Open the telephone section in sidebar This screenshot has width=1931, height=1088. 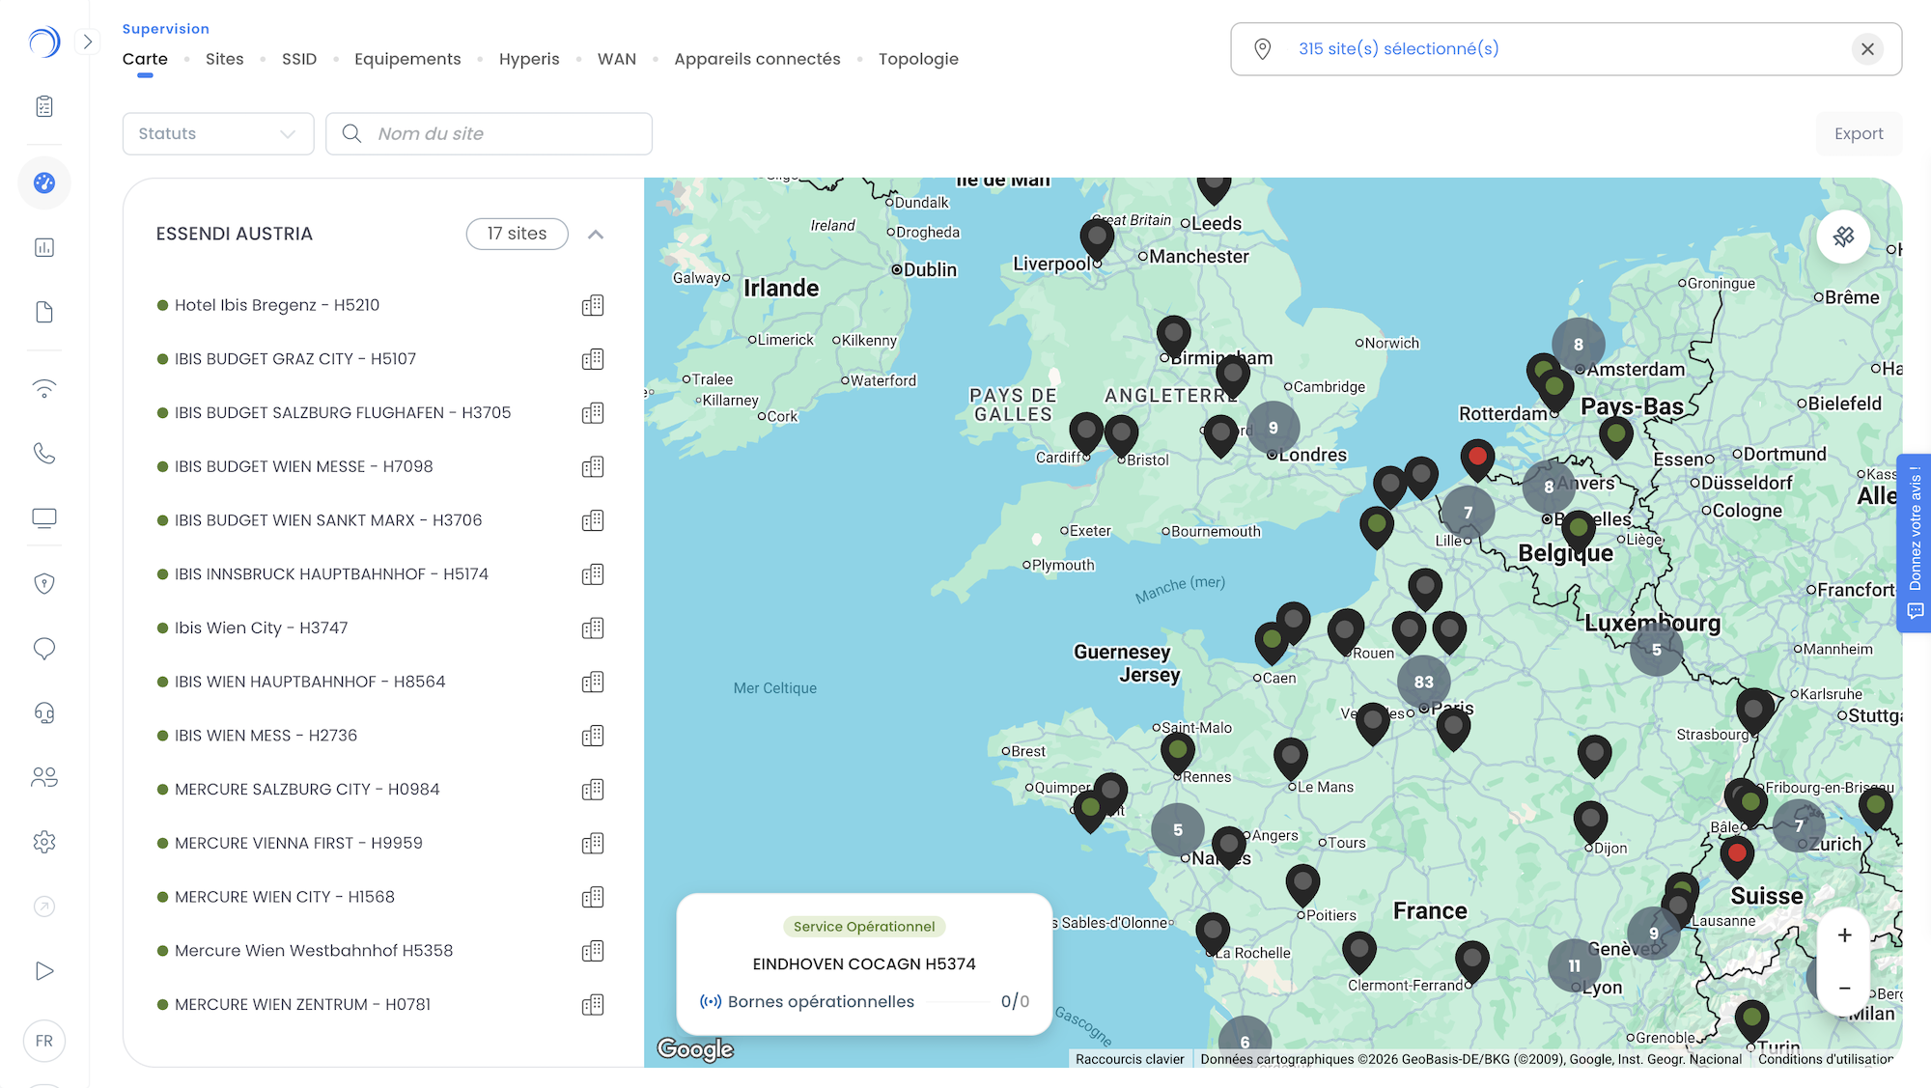tap(44, 454)
